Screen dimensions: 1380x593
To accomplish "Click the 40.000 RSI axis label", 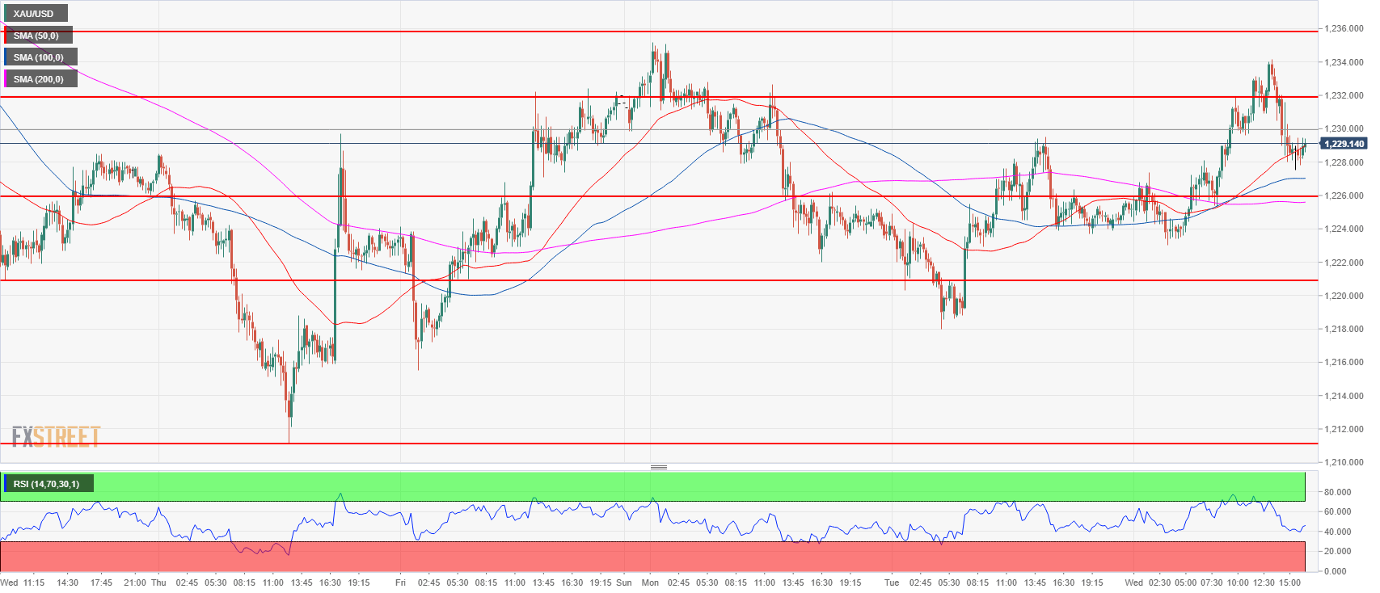I will [1337, 532].
